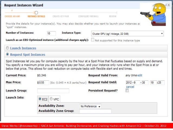Click the Choose an AMI wizard step
Screen dimensions: 173x130
[12, 16]
